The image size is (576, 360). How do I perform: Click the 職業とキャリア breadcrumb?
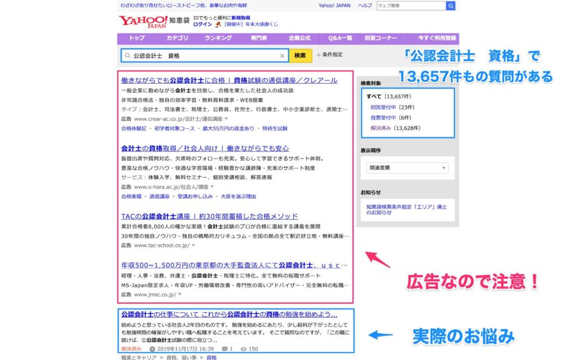[x=139, y=357]
